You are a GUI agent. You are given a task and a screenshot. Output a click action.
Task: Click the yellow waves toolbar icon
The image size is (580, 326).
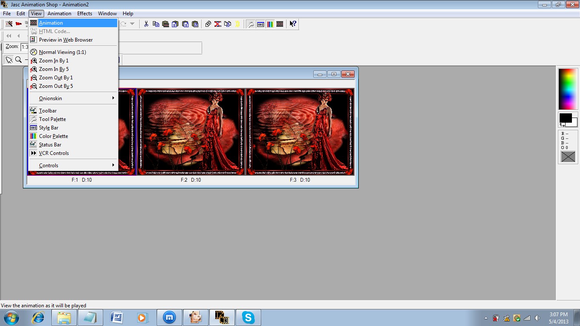[x=237, y=24]
